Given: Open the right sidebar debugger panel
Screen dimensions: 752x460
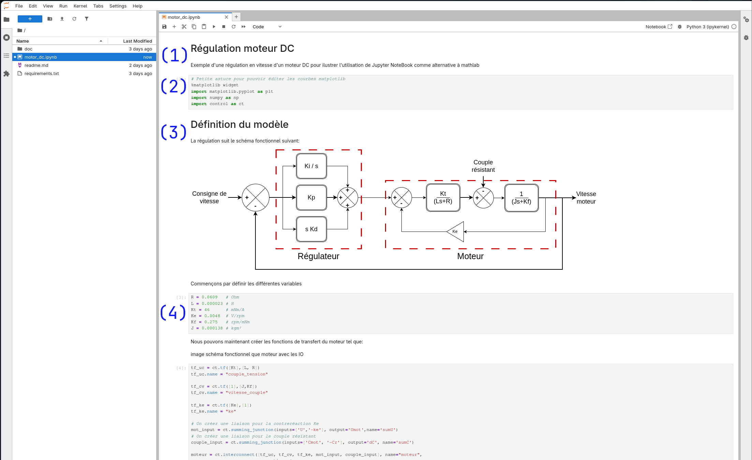Looking at the screenshot, I should [746, 38].
